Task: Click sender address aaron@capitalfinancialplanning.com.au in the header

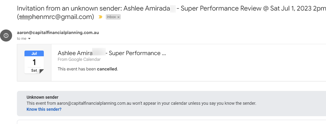Action: 58,33
